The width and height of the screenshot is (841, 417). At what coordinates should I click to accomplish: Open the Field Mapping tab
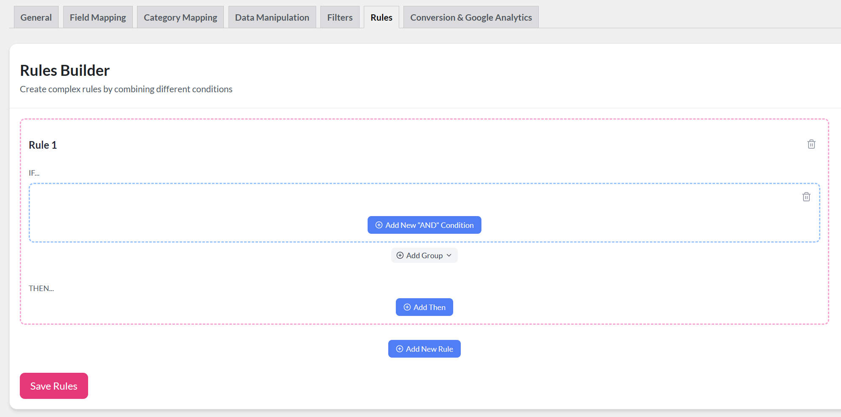[98, 18]
